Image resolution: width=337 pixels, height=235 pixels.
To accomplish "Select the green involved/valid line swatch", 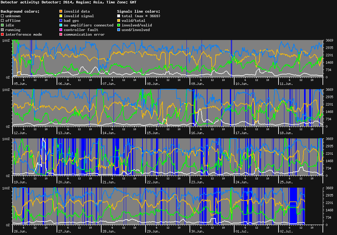I will point(118,25).
